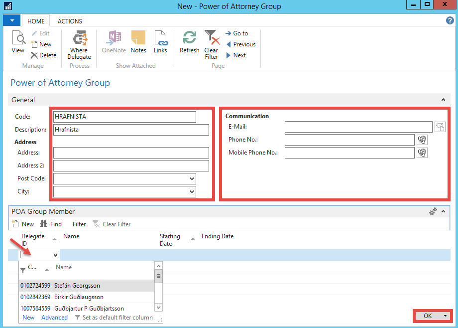Collapse the General section

(443, 100)
